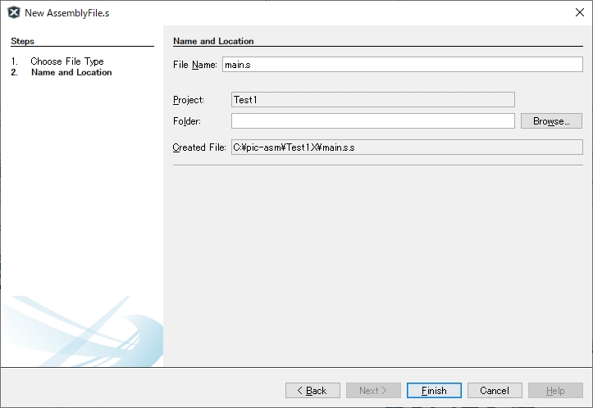Image resolution: width=593 pixels, height=408 pixels.
Task: Click the MPLAB X icon in title bar
Action: coord(14,12)
